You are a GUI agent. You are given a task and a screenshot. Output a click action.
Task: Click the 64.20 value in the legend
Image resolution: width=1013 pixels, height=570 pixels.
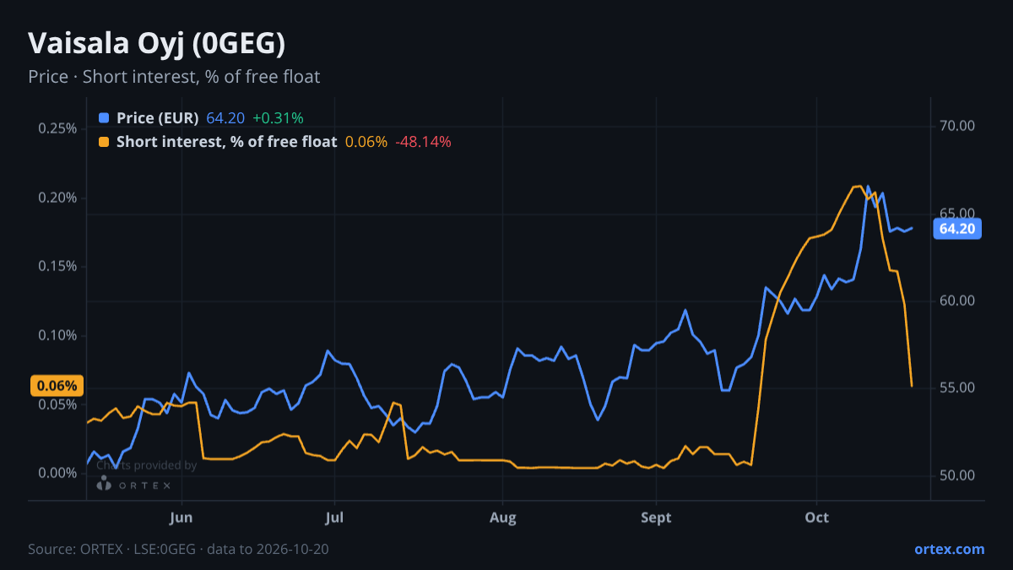(x=225, y=117)
